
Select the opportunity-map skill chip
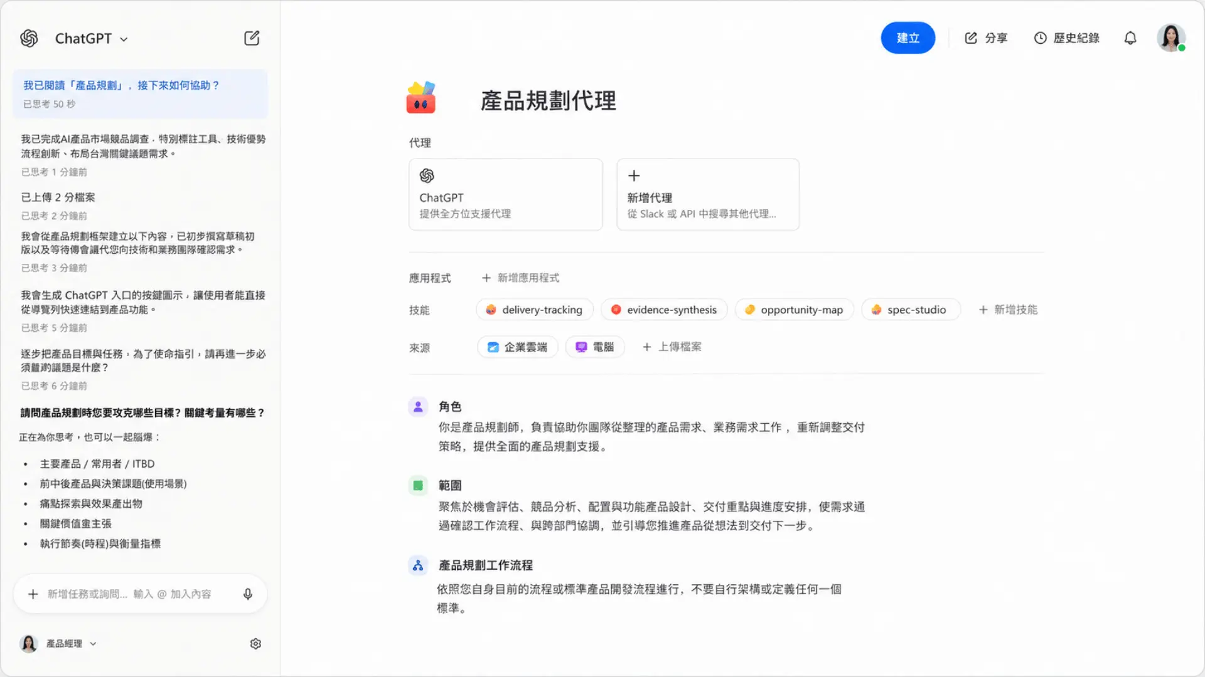[795, 310]
